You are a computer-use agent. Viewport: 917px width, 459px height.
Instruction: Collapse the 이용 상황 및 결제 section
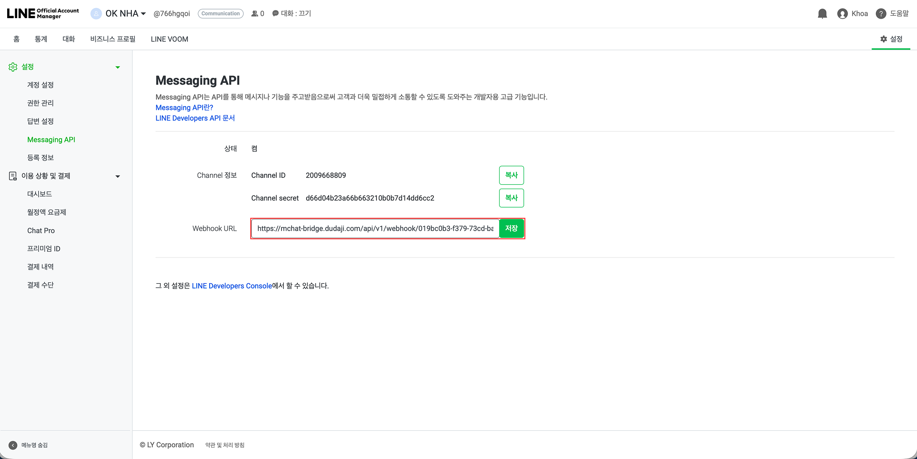pyautogui.click(x=117, y=176)
